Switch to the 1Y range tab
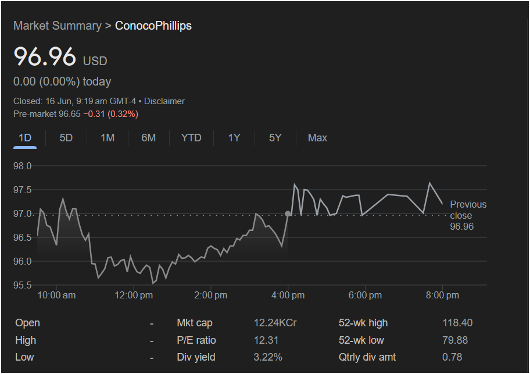The image size is (530, 374). pyautogui.click(x=234, y=138)
